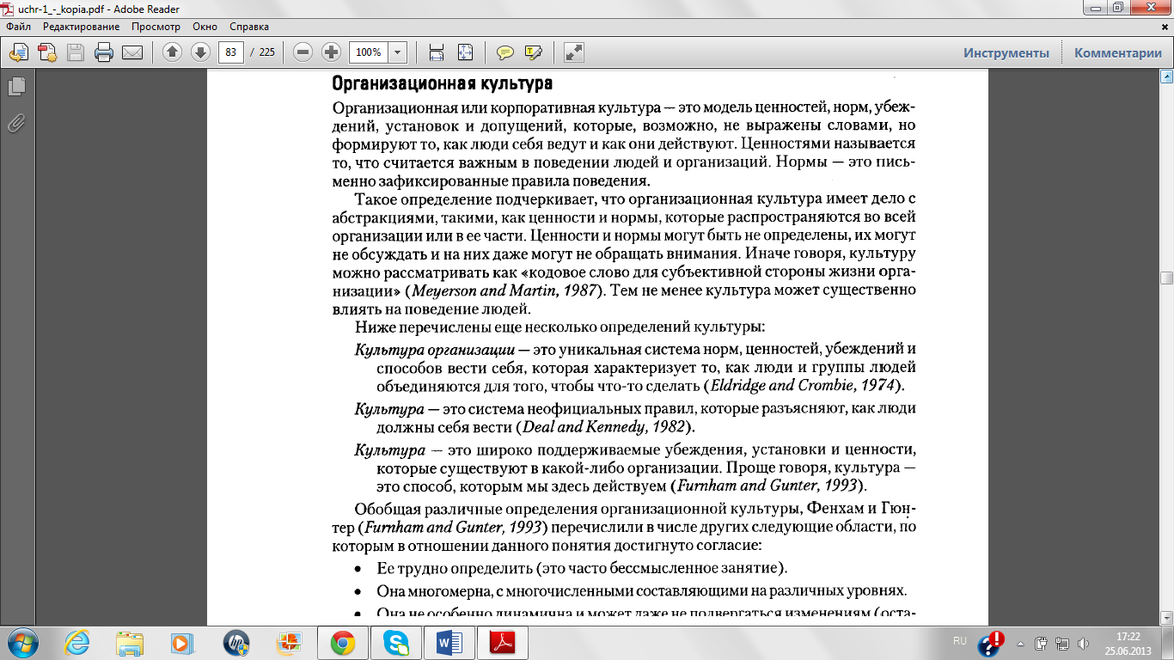The width and height of the screenshot is (1174, 660).
Task: Click the Save file floppy icon
Action: [76, 52]
